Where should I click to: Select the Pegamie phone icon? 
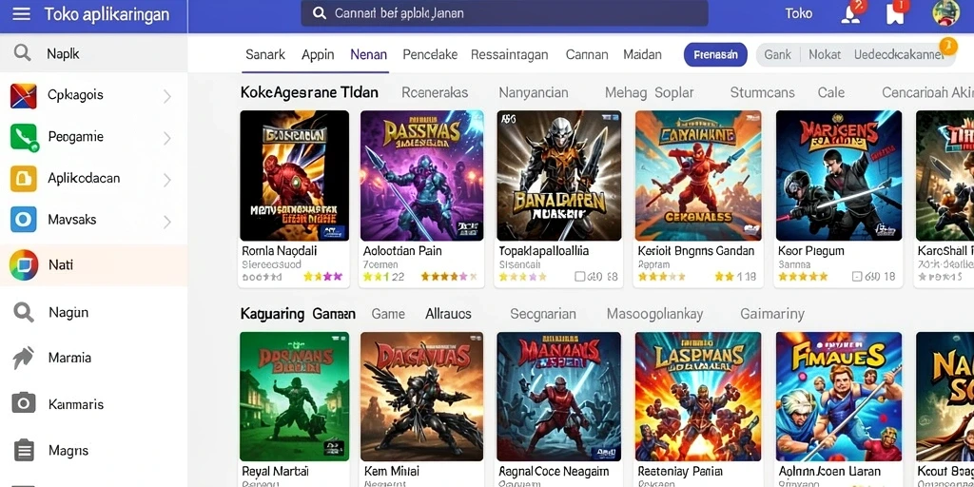click(x=24, y=137)
